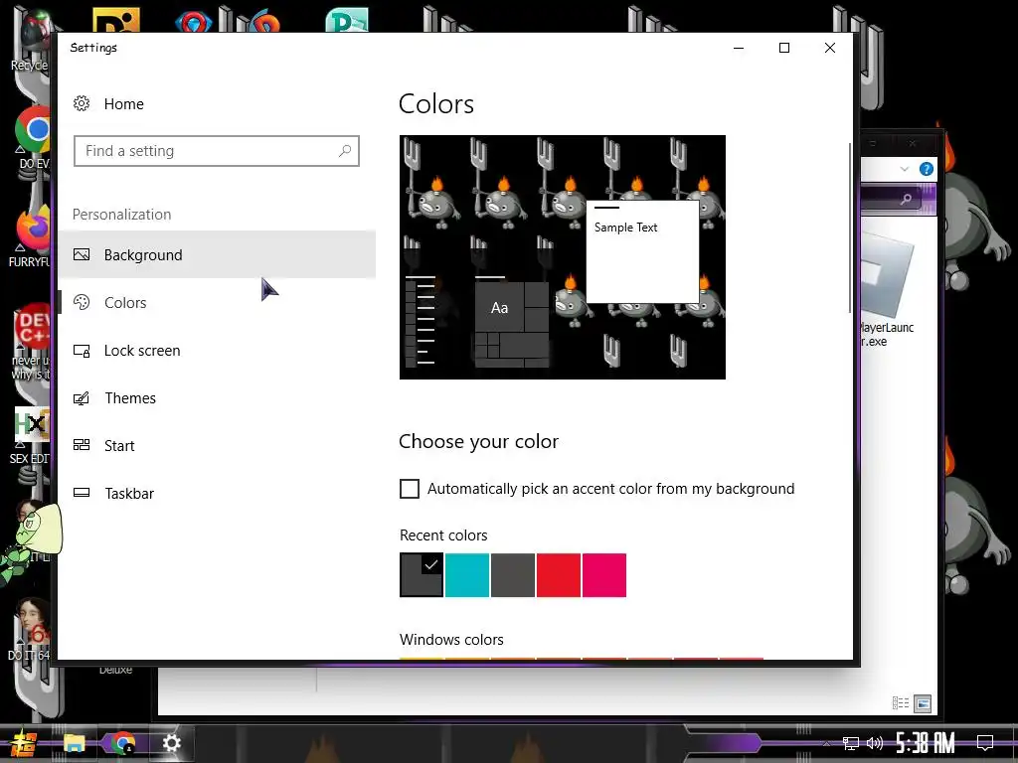Click the Taskbar icon in sidebar
Screen dimensions: 1018x763
click(82, 493)
